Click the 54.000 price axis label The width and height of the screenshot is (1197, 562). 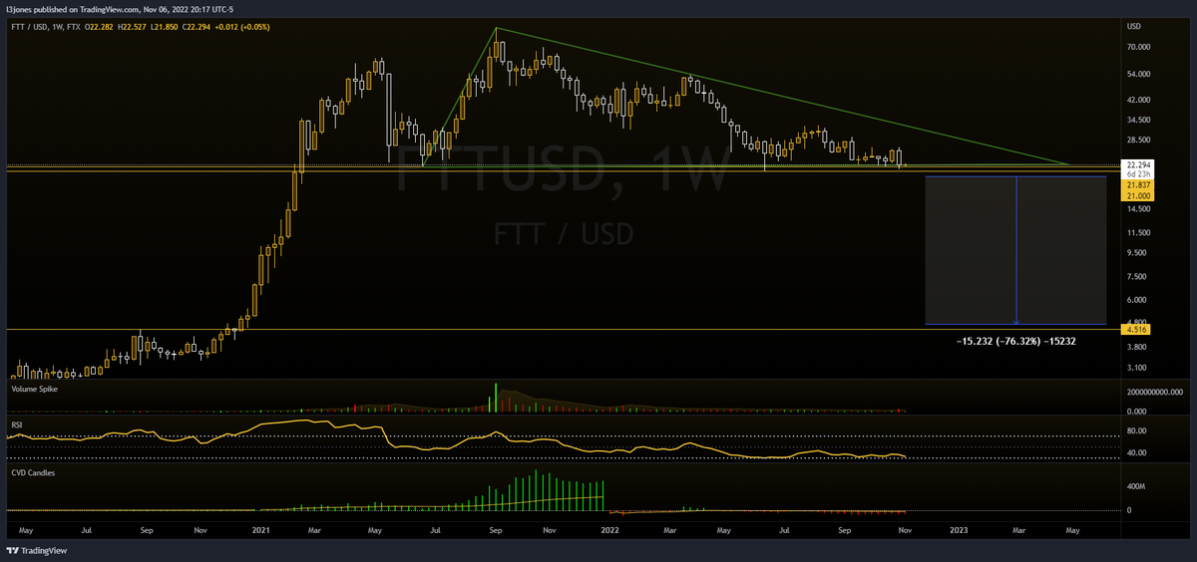click(1138, 75)
